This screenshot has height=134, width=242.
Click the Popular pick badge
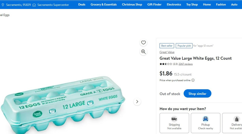[x=184, y=46]
